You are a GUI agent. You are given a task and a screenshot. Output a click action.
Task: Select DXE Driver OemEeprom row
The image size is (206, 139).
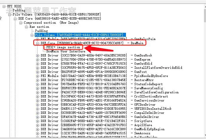pyautogui.click(x=95, y=60)
